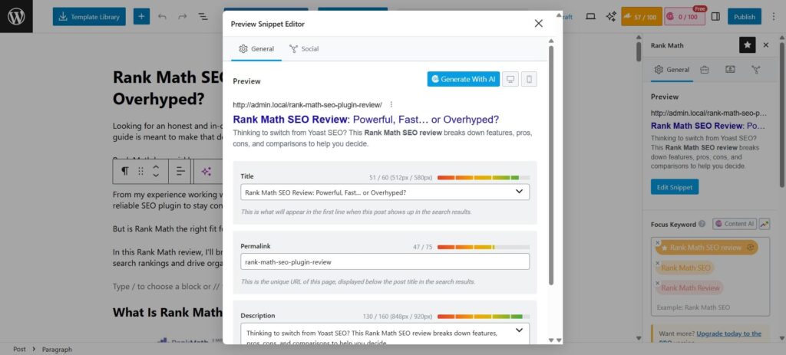786x355 pixels.
Task: Open the trends chart icon
Action: click(x=765, y=224)
